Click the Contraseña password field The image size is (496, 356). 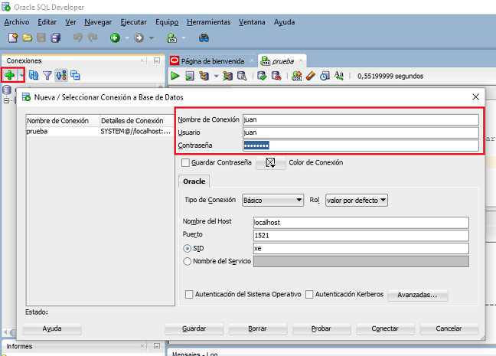tap(361, 145)
